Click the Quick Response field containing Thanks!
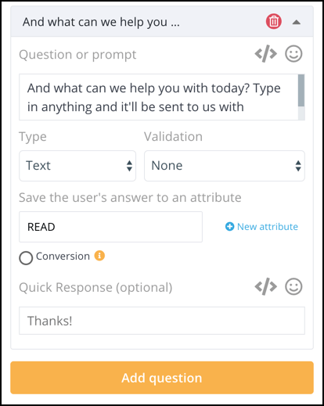Screen dimensions: 324x406 (x=162, y=321)
